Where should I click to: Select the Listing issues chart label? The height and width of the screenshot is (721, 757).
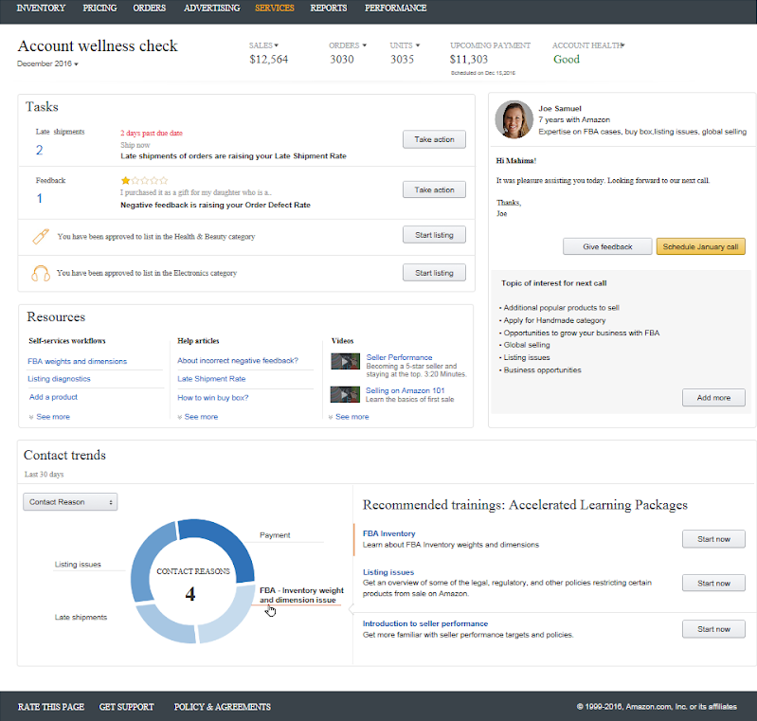[78, 564]
